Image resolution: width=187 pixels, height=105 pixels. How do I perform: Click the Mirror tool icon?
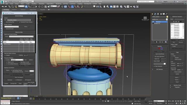(97, 7)
